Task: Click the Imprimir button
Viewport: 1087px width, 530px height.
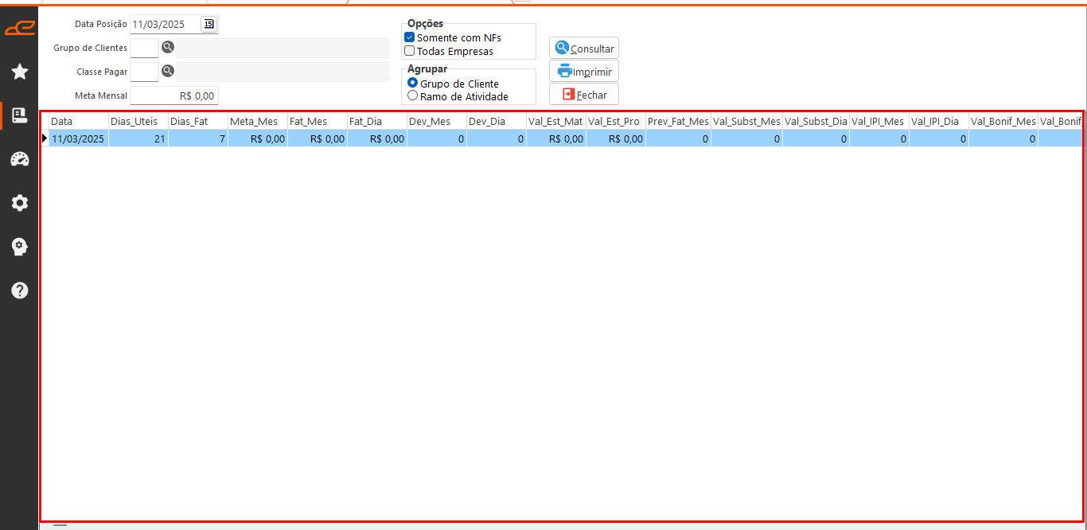Action: pyautogui.click(x=584, y=72)
